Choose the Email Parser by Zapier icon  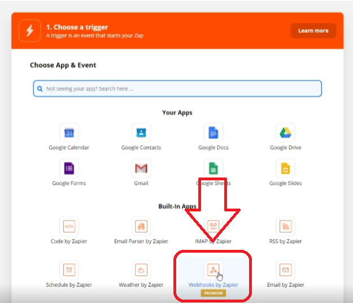141,226
